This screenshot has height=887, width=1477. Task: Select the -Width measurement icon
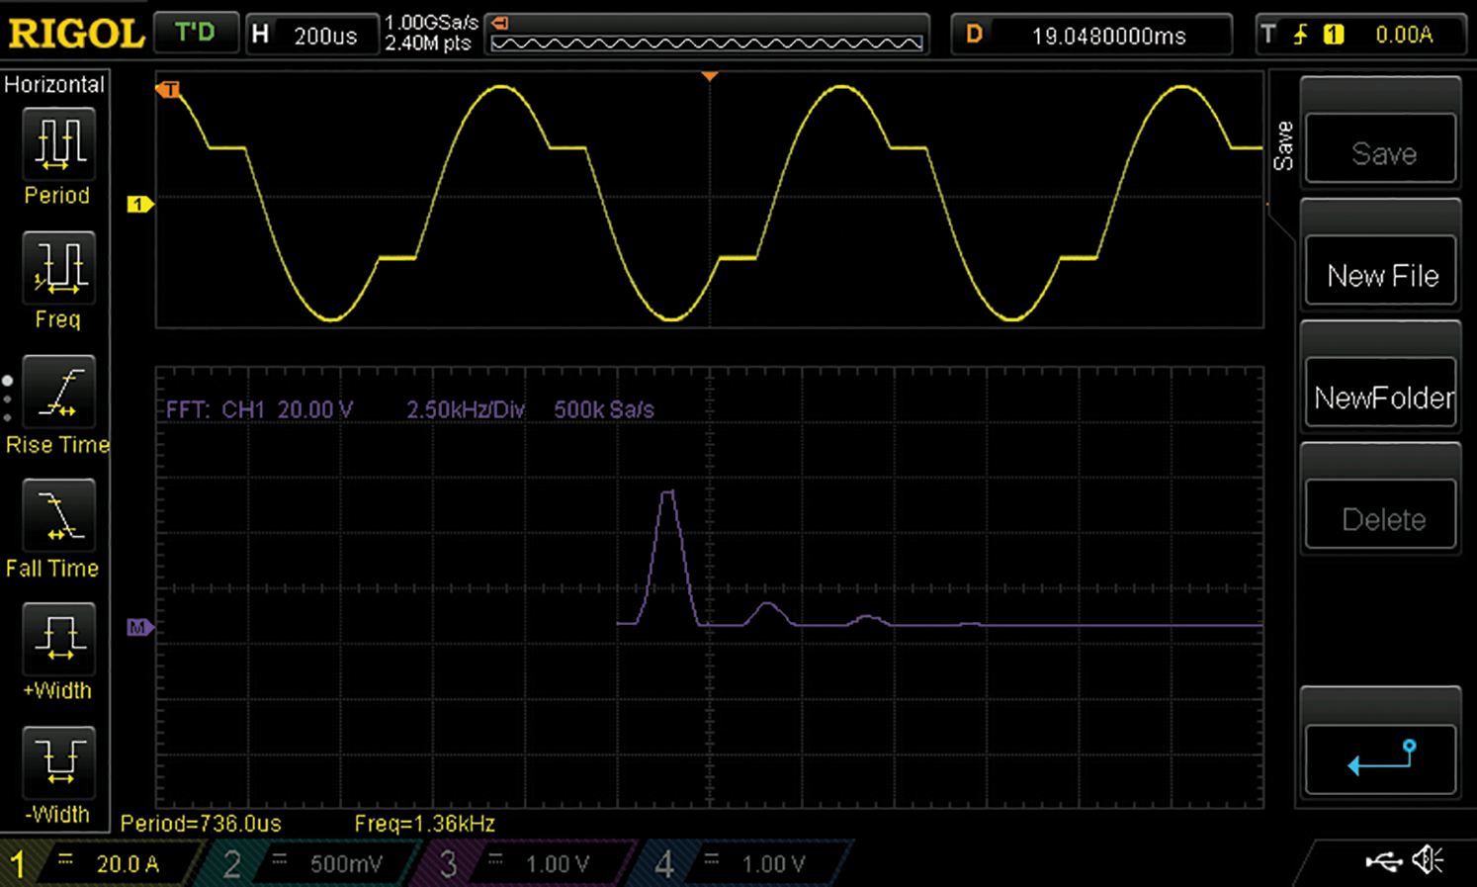58,762
